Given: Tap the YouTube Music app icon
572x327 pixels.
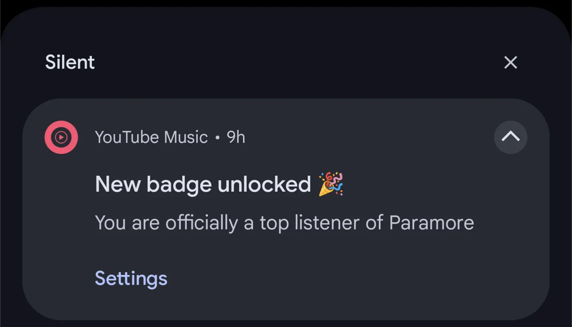Looking at the screenshot, I should tap(61, 137).
